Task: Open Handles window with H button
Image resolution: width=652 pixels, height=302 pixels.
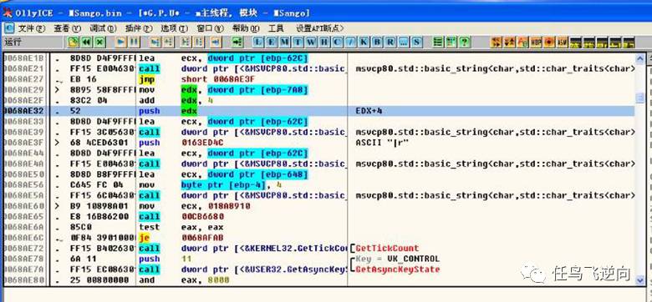Action: tap(324, 42)
